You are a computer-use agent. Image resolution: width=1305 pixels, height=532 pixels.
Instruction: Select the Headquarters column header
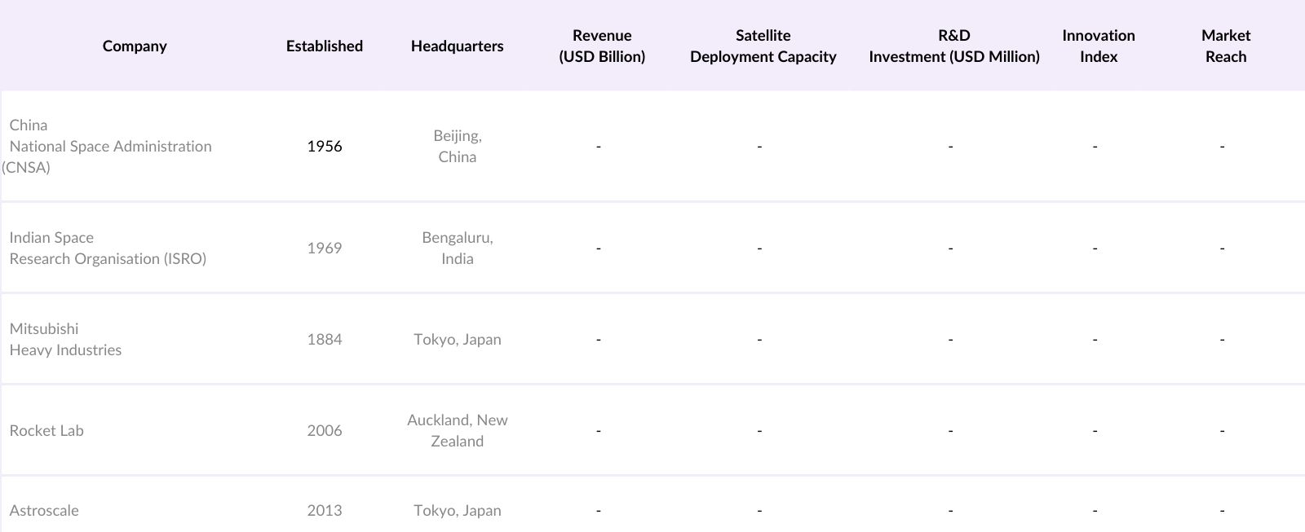[457, 46]
